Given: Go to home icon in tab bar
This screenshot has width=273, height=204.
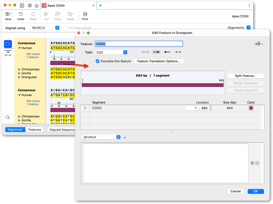Looking at the screenshot, I should click(x=36, y=5).
